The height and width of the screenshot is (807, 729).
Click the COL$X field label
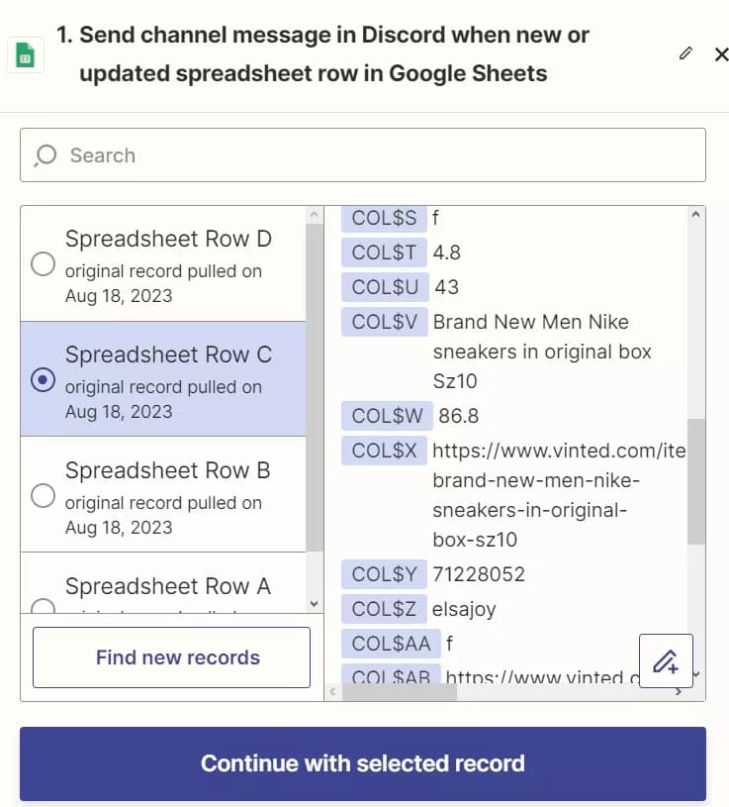tap(385, 451)
